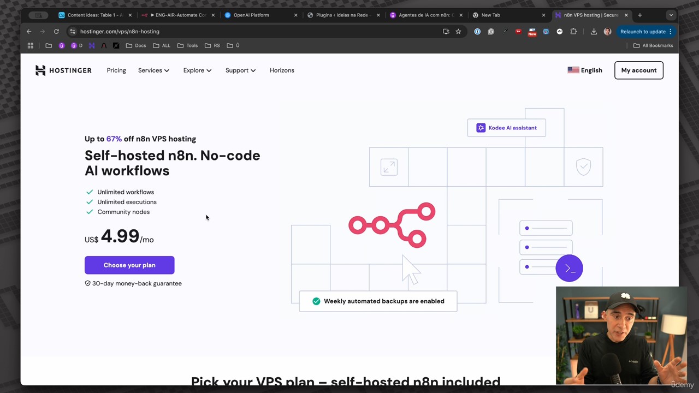The width and height of the screenshot is (699, 393).
Task: Open the tab search dropdown arrow
Action: click(671, 15)
